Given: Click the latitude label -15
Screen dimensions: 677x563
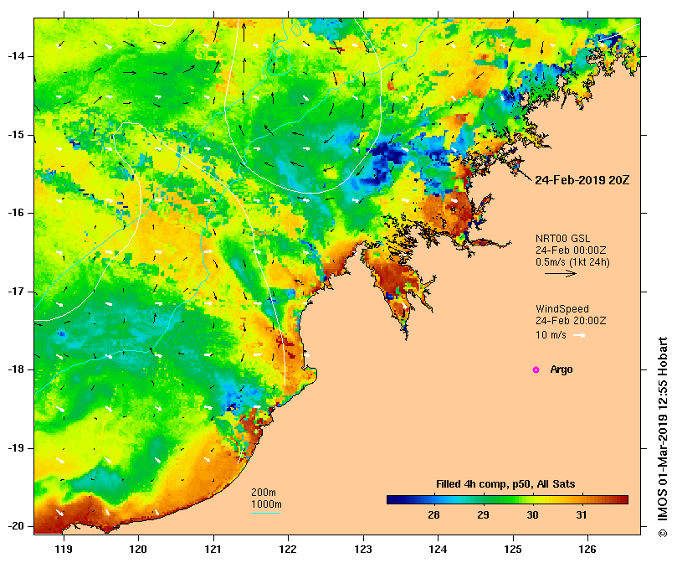Looking at the screenshot, I should (16, 135).
